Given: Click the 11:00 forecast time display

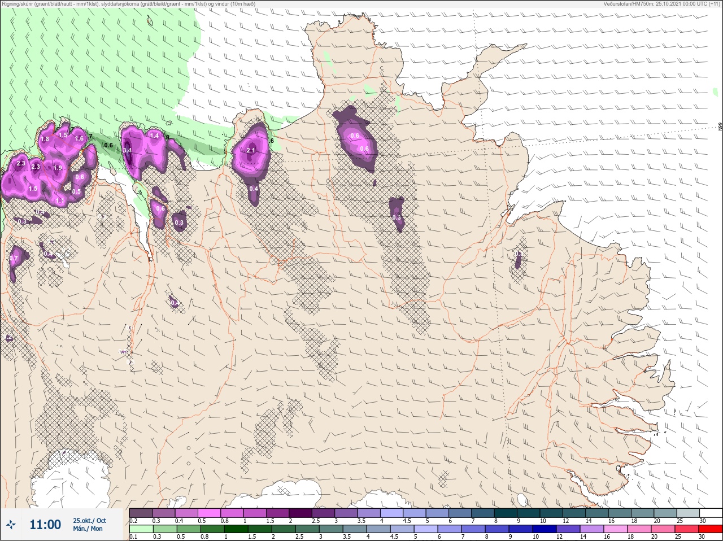Looking at the screenshot, I should pyautogui.click(x=45, y=525).
